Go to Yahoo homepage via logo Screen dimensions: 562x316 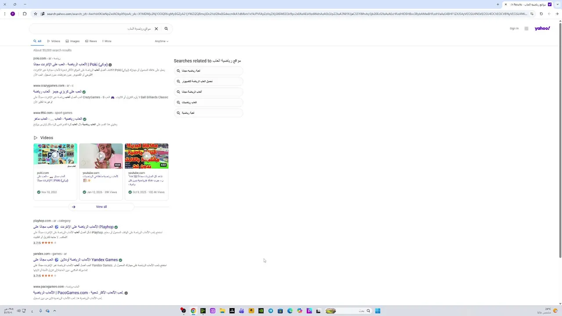pyautogui.click(x=542, y=29)
